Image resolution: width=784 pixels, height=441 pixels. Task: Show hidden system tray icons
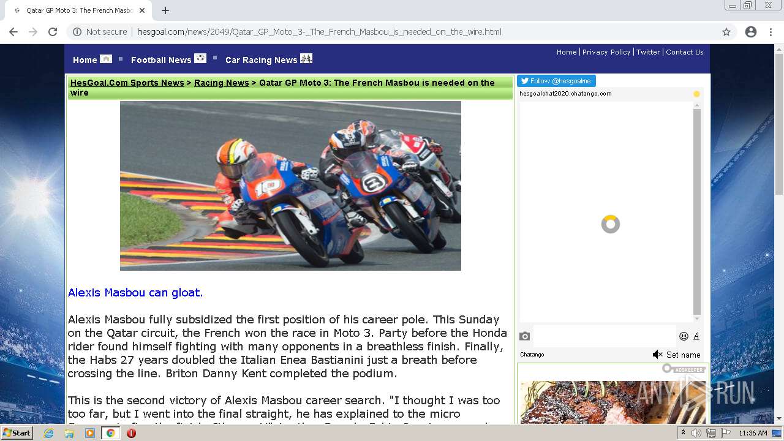point(683,433)
